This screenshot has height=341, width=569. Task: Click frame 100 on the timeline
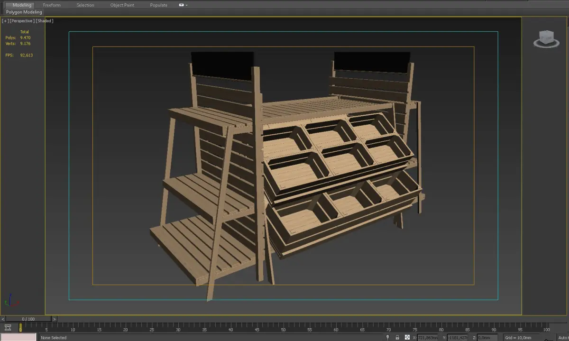point(546,328)
